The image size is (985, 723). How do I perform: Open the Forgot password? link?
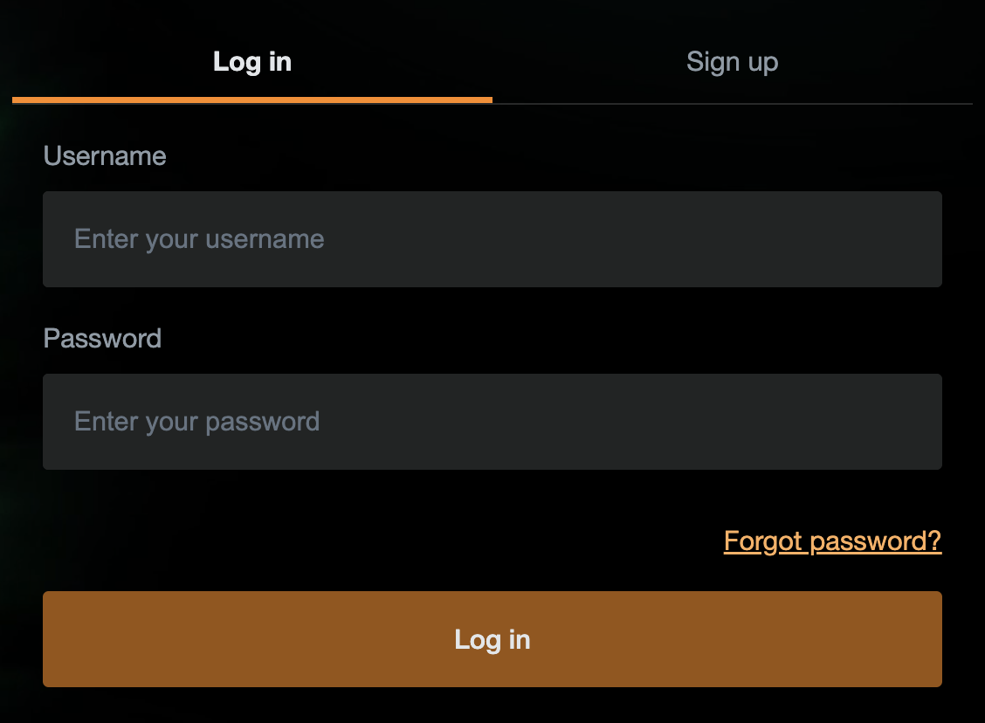[x=832, y=541]
